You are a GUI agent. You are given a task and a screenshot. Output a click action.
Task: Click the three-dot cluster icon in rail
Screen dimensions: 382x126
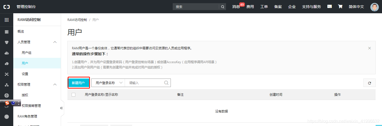tap(7, 85)
